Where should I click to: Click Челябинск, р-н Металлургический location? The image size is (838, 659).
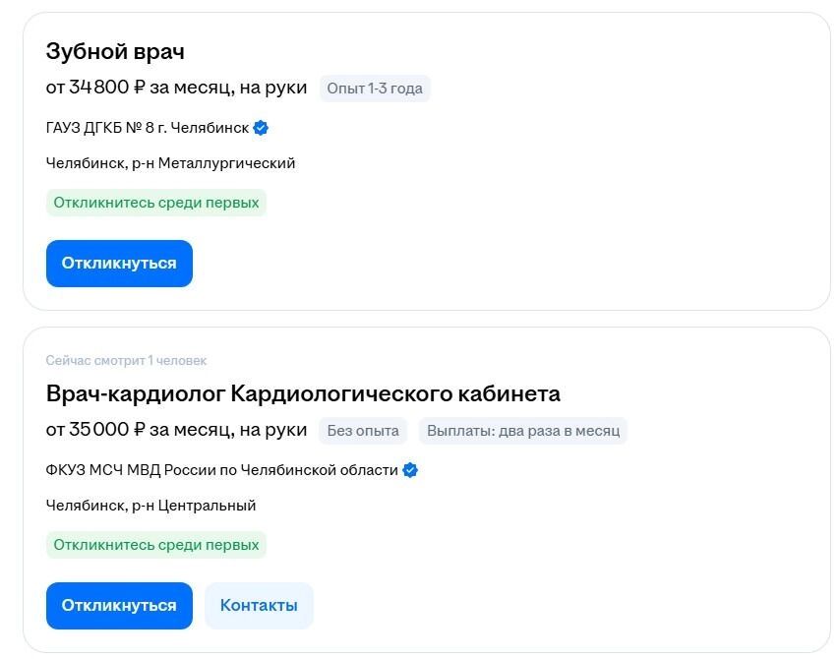pos(170,163)
